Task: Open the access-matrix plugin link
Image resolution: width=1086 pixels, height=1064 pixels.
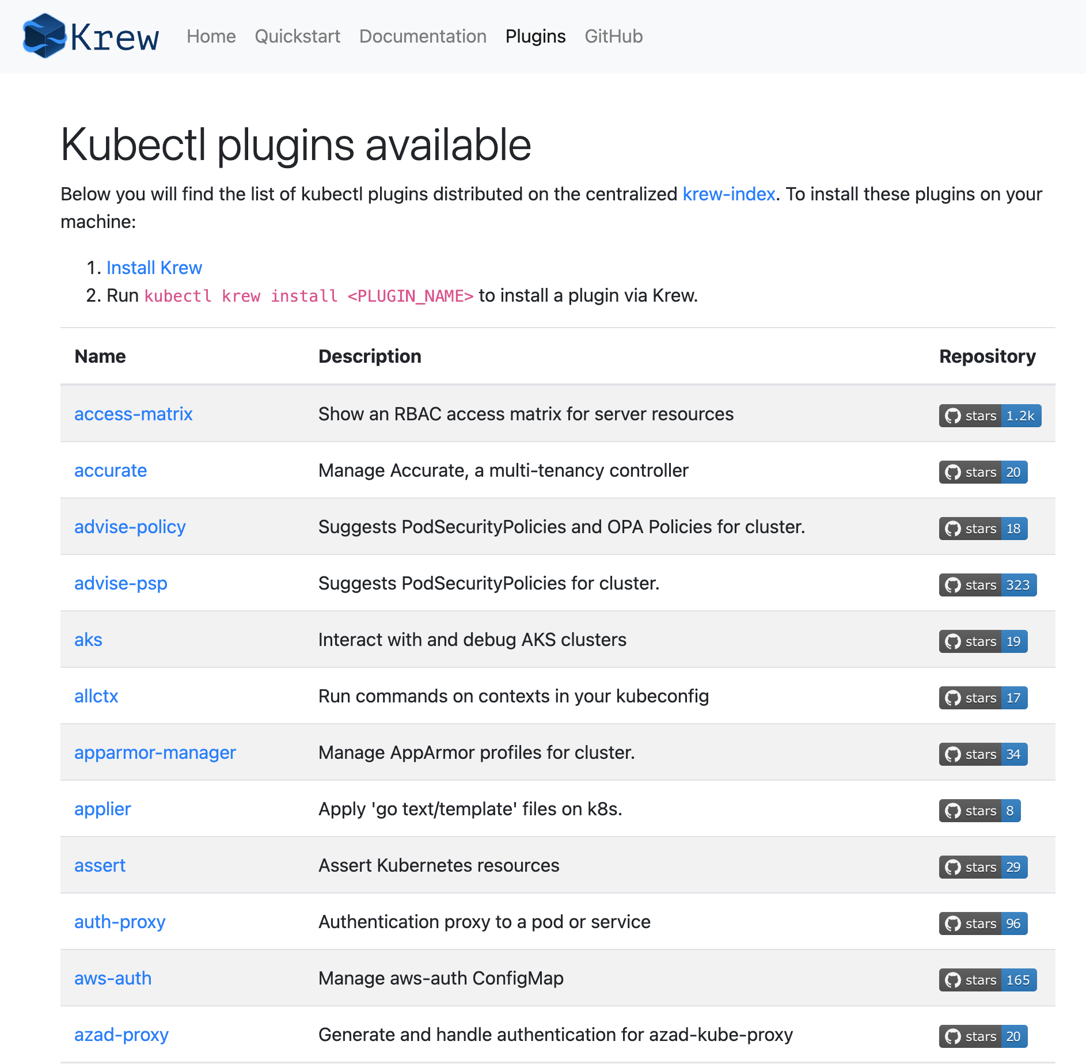Action: coord(134,414)
